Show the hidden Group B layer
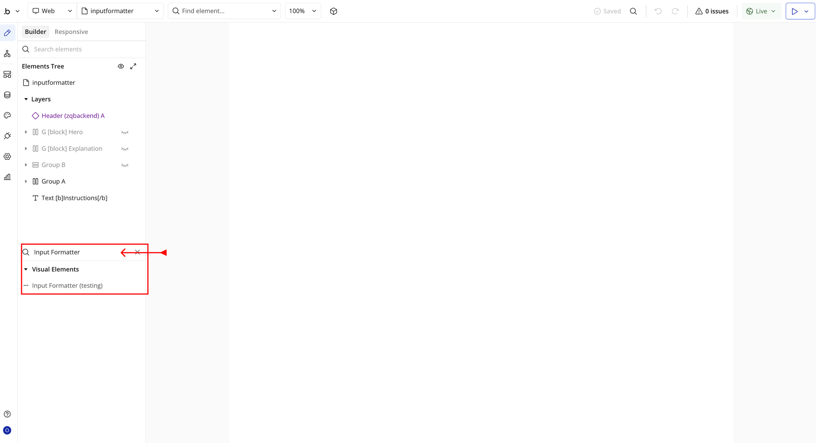The image size is (816, 443). click(x=125, y=165)
